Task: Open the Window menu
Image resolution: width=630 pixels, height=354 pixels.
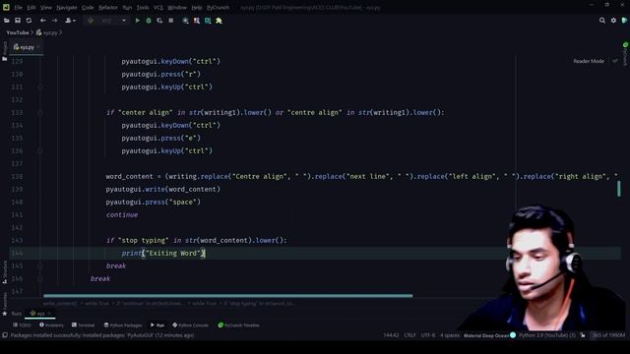Action: click(177, 8)
